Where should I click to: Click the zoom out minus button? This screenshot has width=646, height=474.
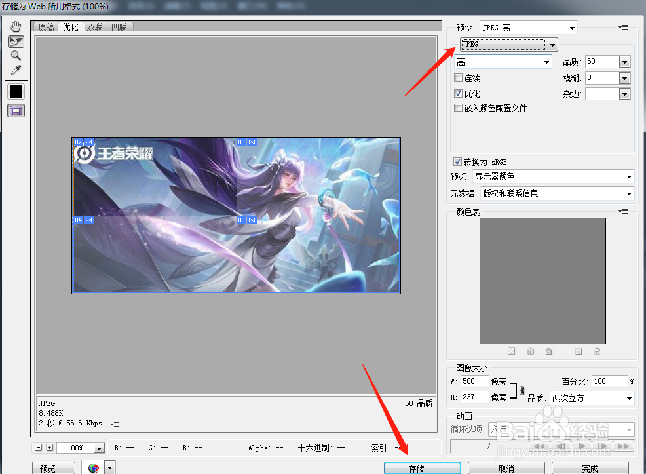click(x=38, y=447)
